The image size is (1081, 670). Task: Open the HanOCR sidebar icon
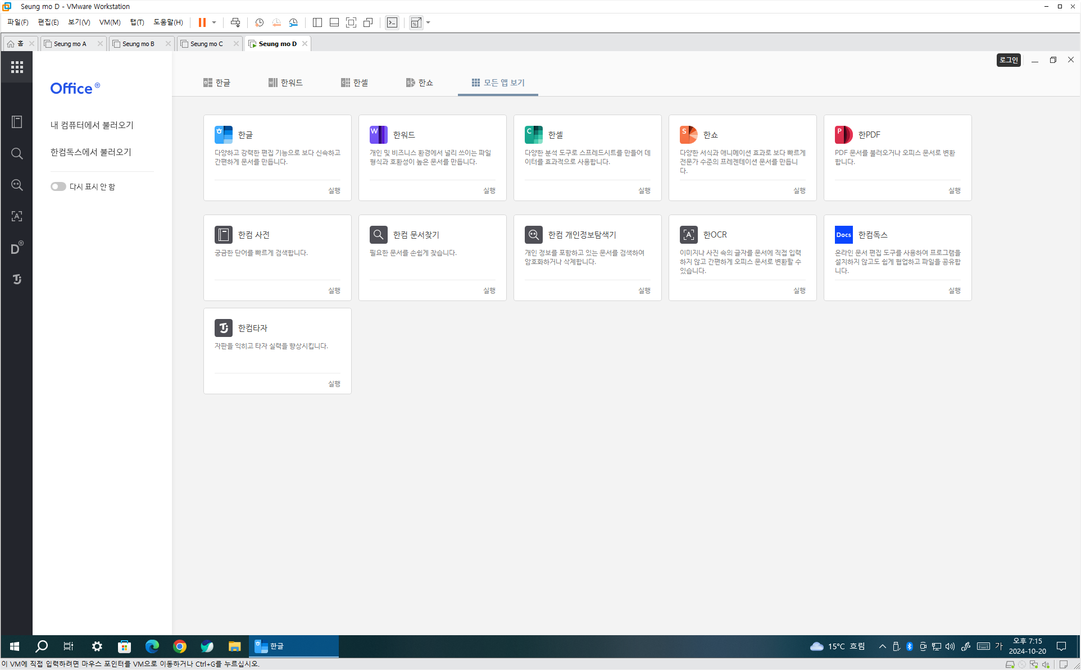[x=17, y=216]
